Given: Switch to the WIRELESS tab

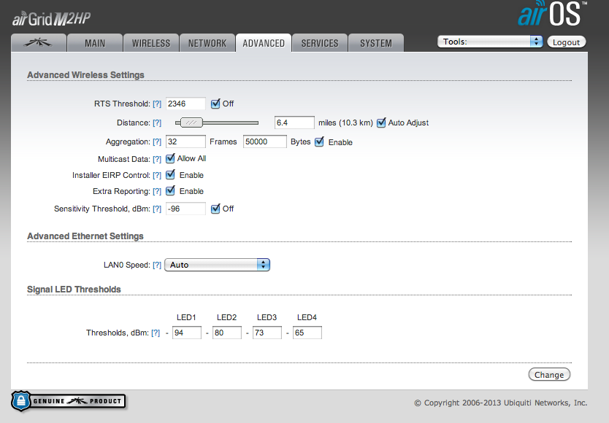Looking at the screenshot, I should coord(151,43).
